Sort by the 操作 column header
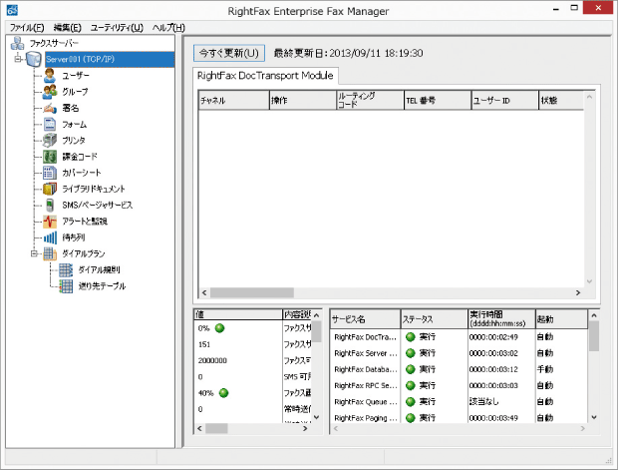The width and height of the screenshot is (618, 470). click(302, 100)
